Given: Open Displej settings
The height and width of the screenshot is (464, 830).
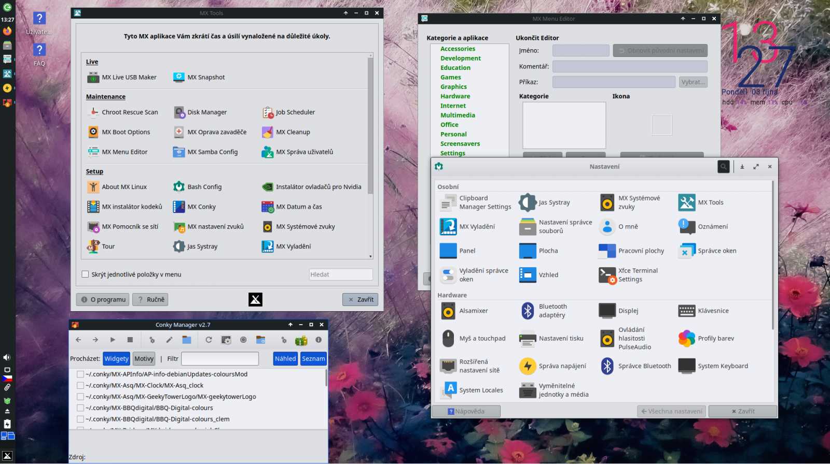Looking at the screenshot, I should [x=618, y=311].
